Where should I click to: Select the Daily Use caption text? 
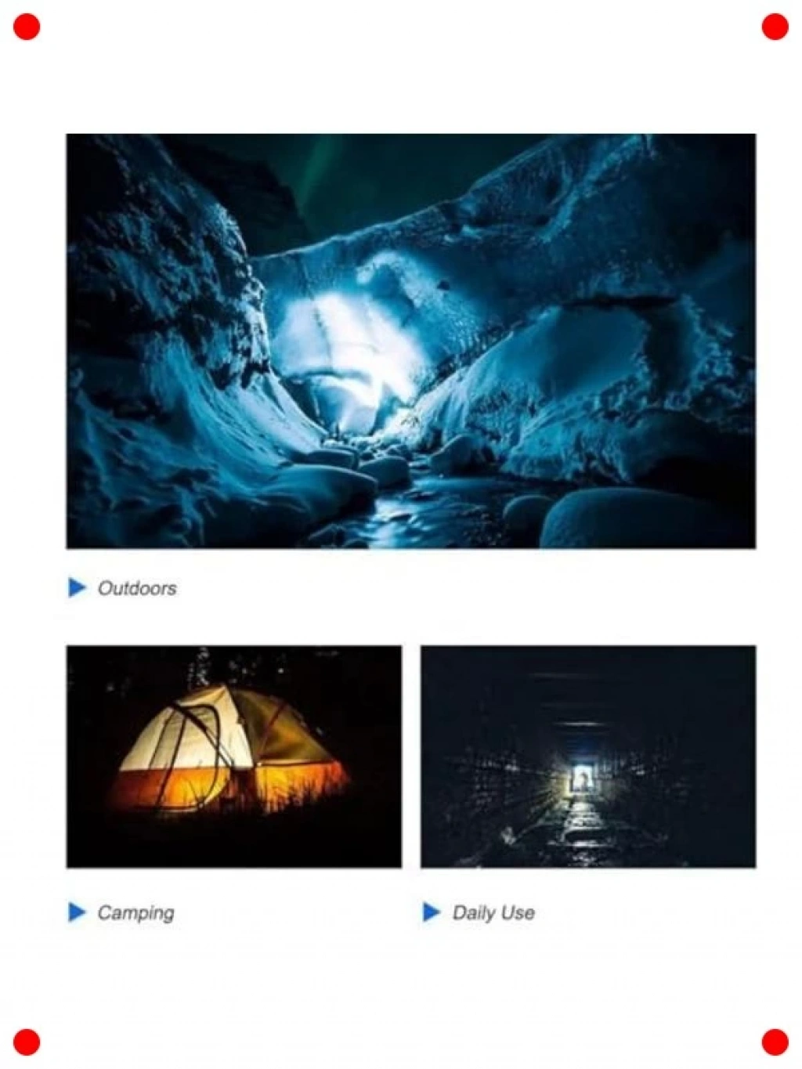(493, 913)
